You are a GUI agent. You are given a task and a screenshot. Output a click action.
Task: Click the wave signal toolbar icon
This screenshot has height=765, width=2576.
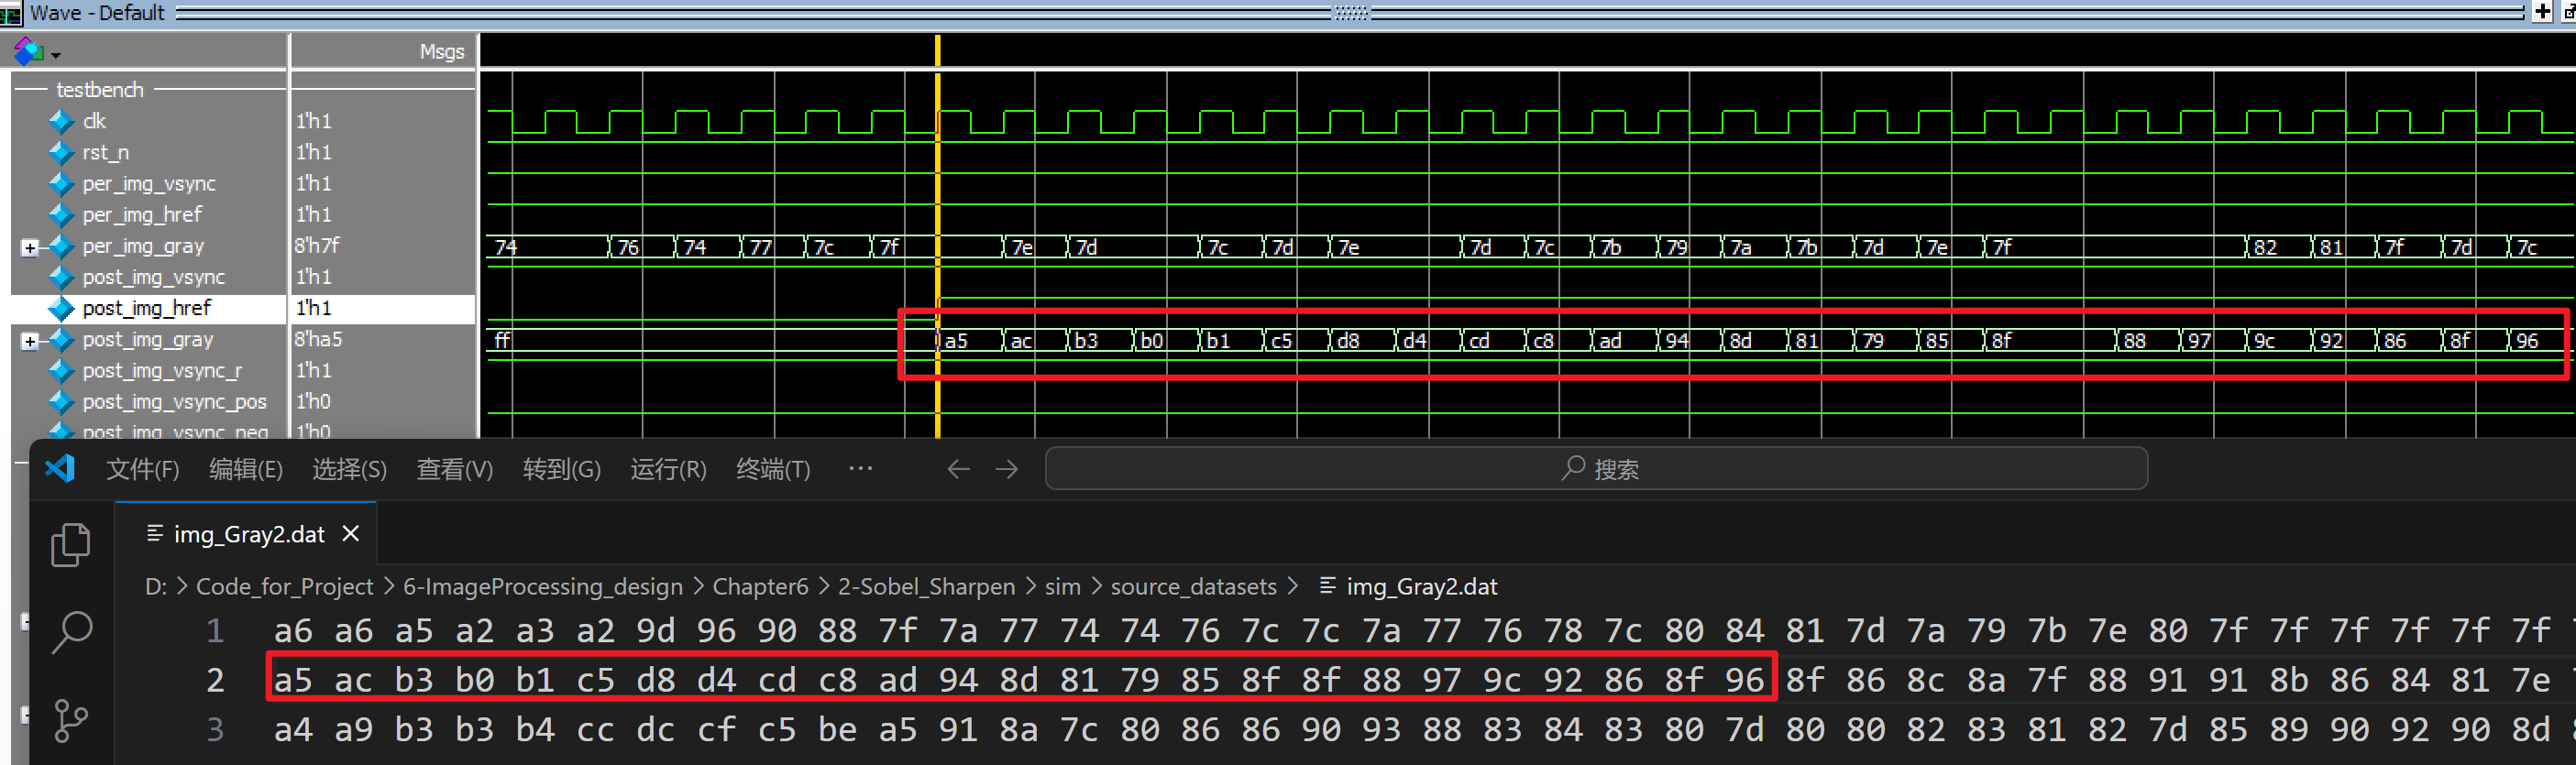click(x=29, y=51)
